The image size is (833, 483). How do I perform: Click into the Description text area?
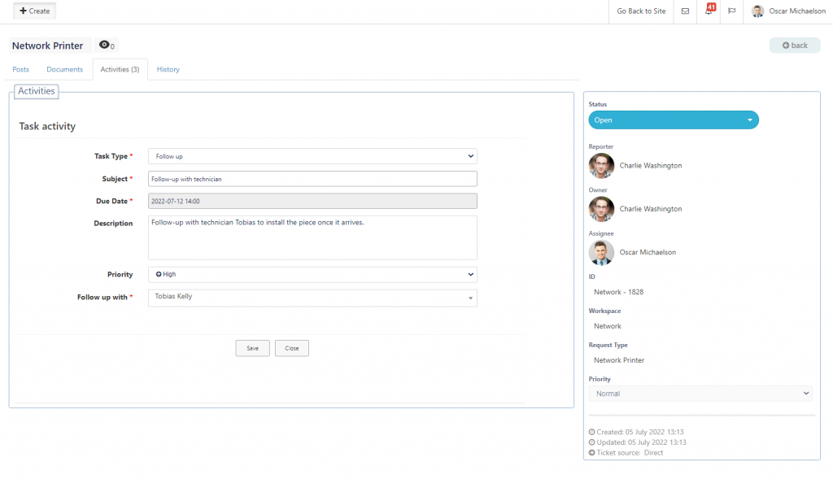(312, 237)
